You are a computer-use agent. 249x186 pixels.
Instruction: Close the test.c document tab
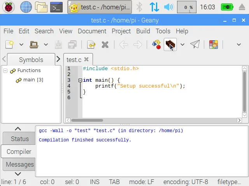click(86, 59)
